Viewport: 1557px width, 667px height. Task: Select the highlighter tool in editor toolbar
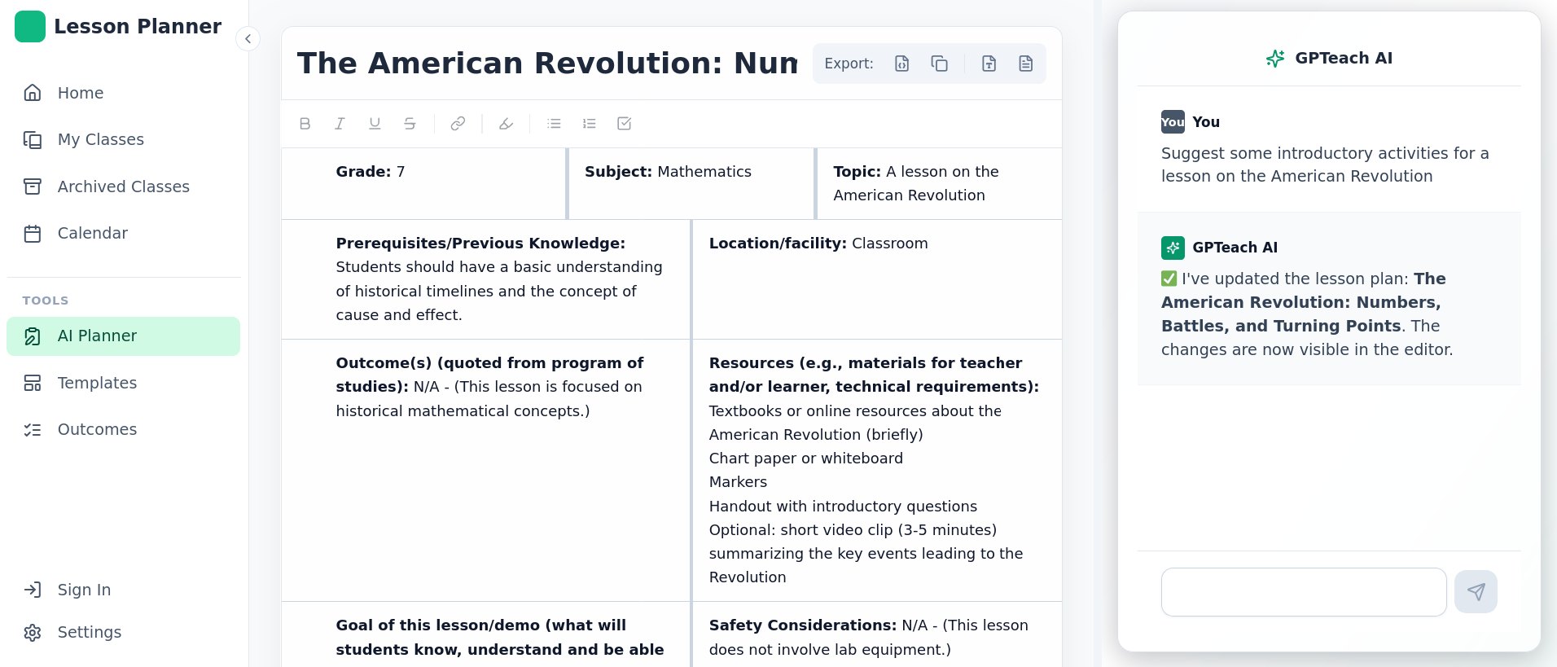click(x=506, y=124)
